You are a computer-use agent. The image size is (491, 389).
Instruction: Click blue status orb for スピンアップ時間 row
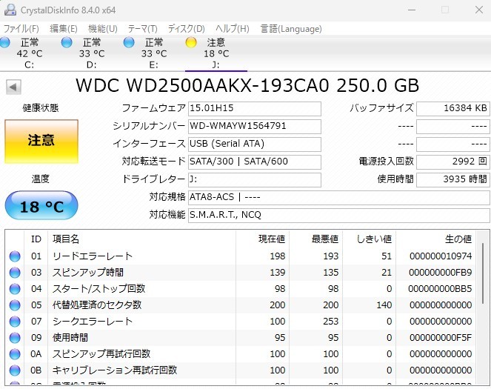click(15, 273)
